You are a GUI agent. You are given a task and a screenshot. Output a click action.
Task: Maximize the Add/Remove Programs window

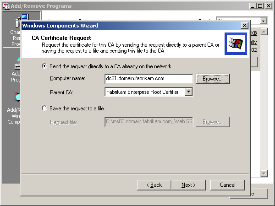[260, 6]
